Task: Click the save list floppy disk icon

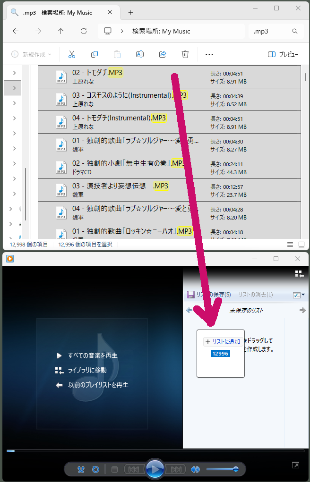Action: pyautogui.click(x=191, y=295)
